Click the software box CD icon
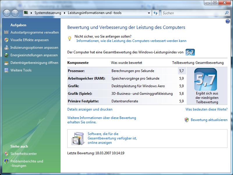This screenshot has height=175, width=233. tap(78, 139)
